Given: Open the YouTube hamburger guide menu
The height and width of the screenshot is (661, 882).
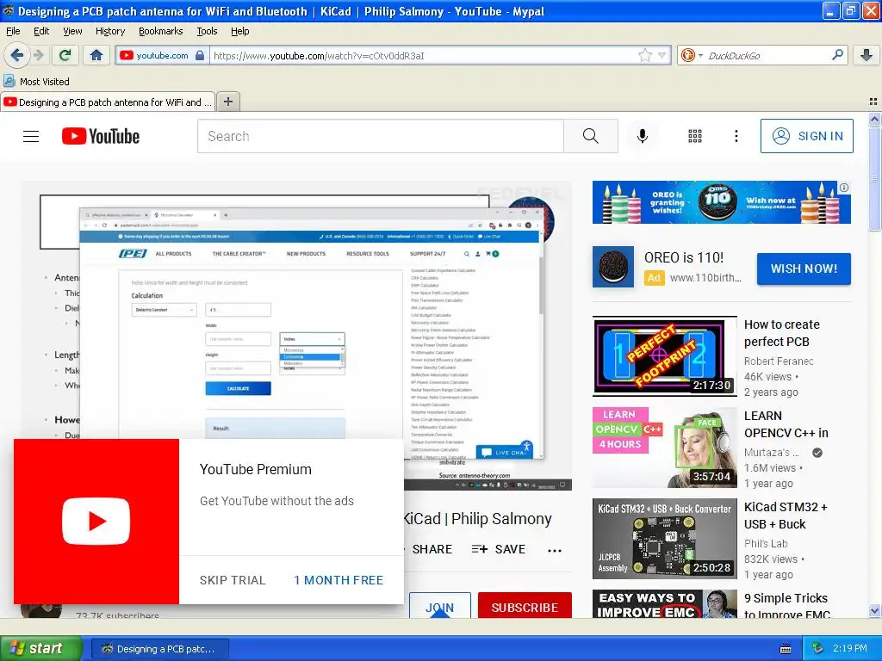Looking at the screenshot, I should (x=31, y=136).
